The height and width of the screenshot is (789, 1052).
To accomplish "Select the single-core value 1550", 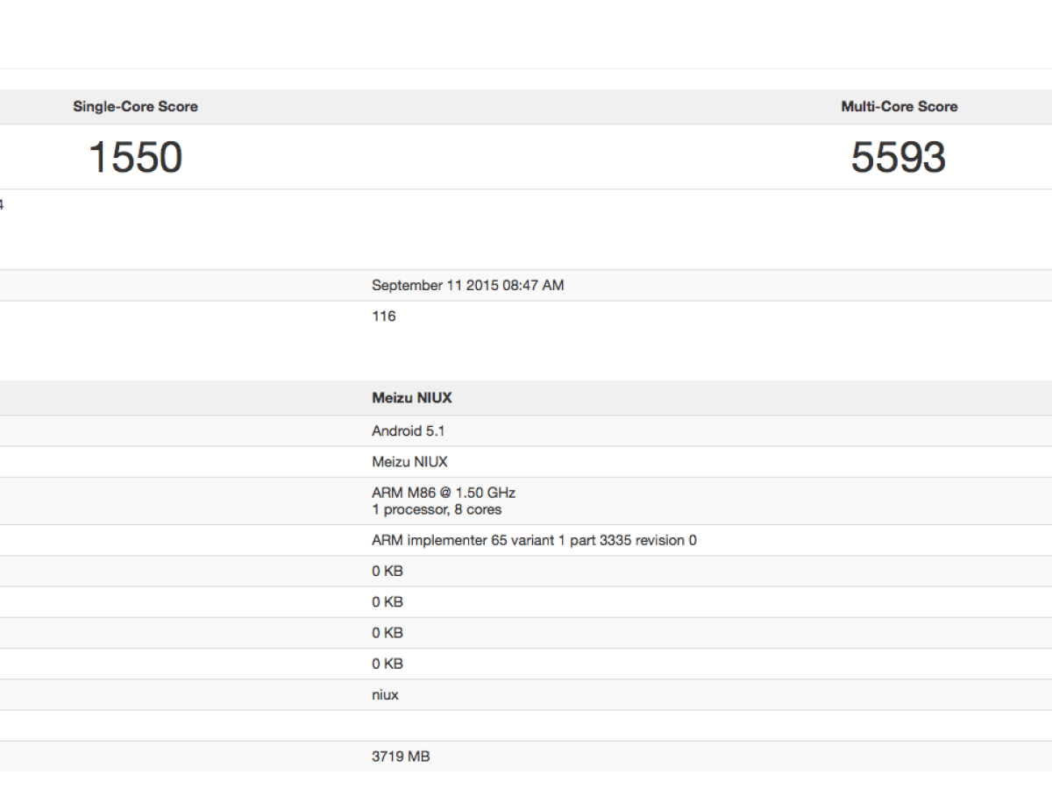I will click(135, 158).
